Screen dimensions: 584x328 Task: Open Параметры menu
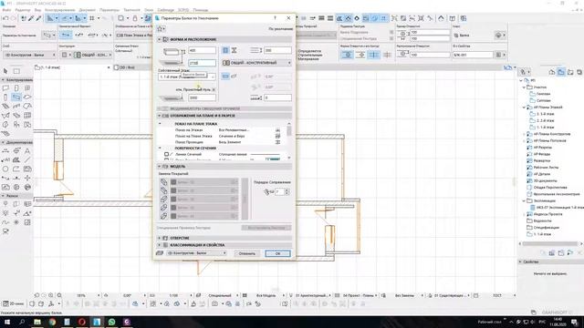tap(109, 10)
